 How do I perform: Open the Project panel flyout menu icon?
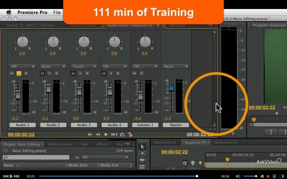point(127,144)
